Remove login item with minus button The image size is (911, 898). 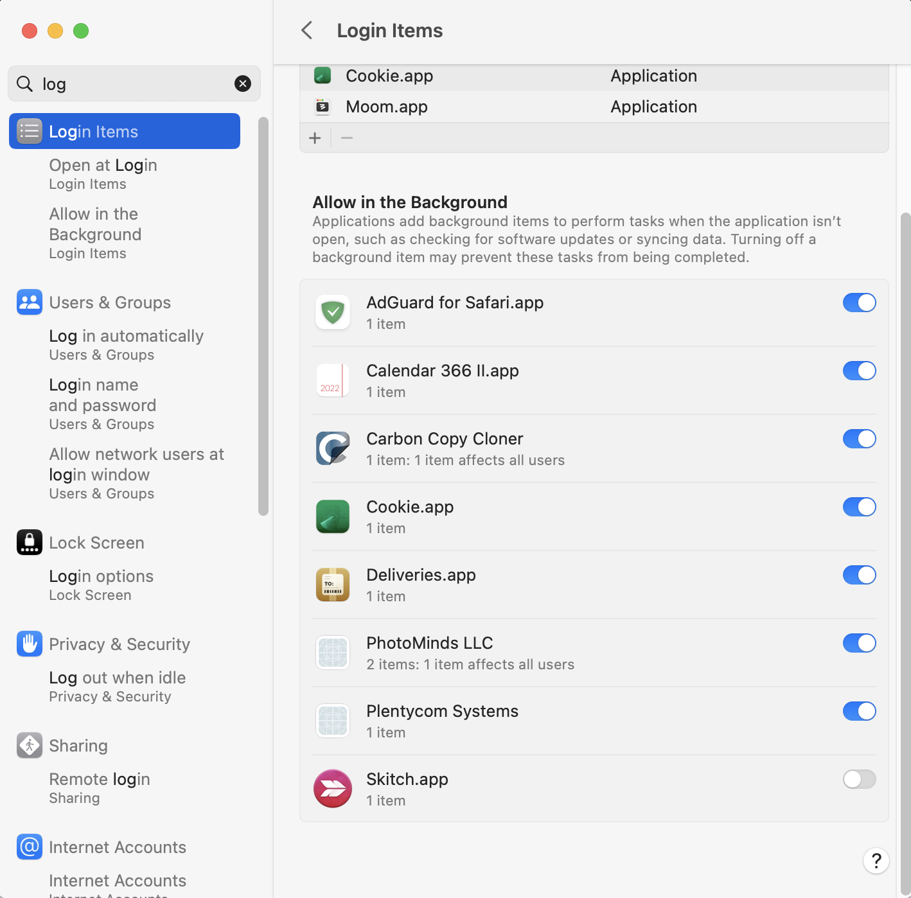347,138
